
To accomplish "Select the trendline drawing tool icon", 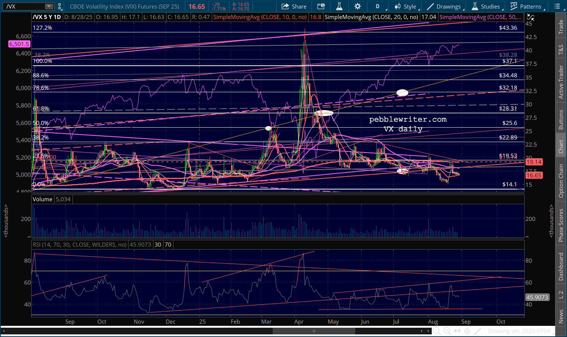I will [x=478, y=331].
